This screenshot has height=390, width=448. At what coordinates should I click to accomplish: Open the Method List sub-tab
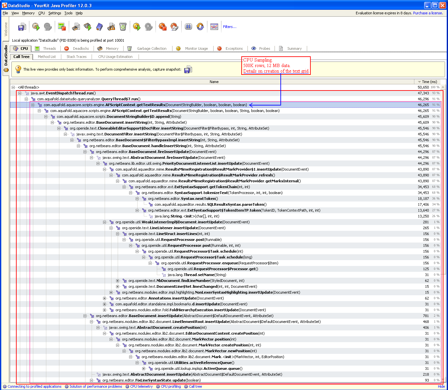[x=47, y=57]
